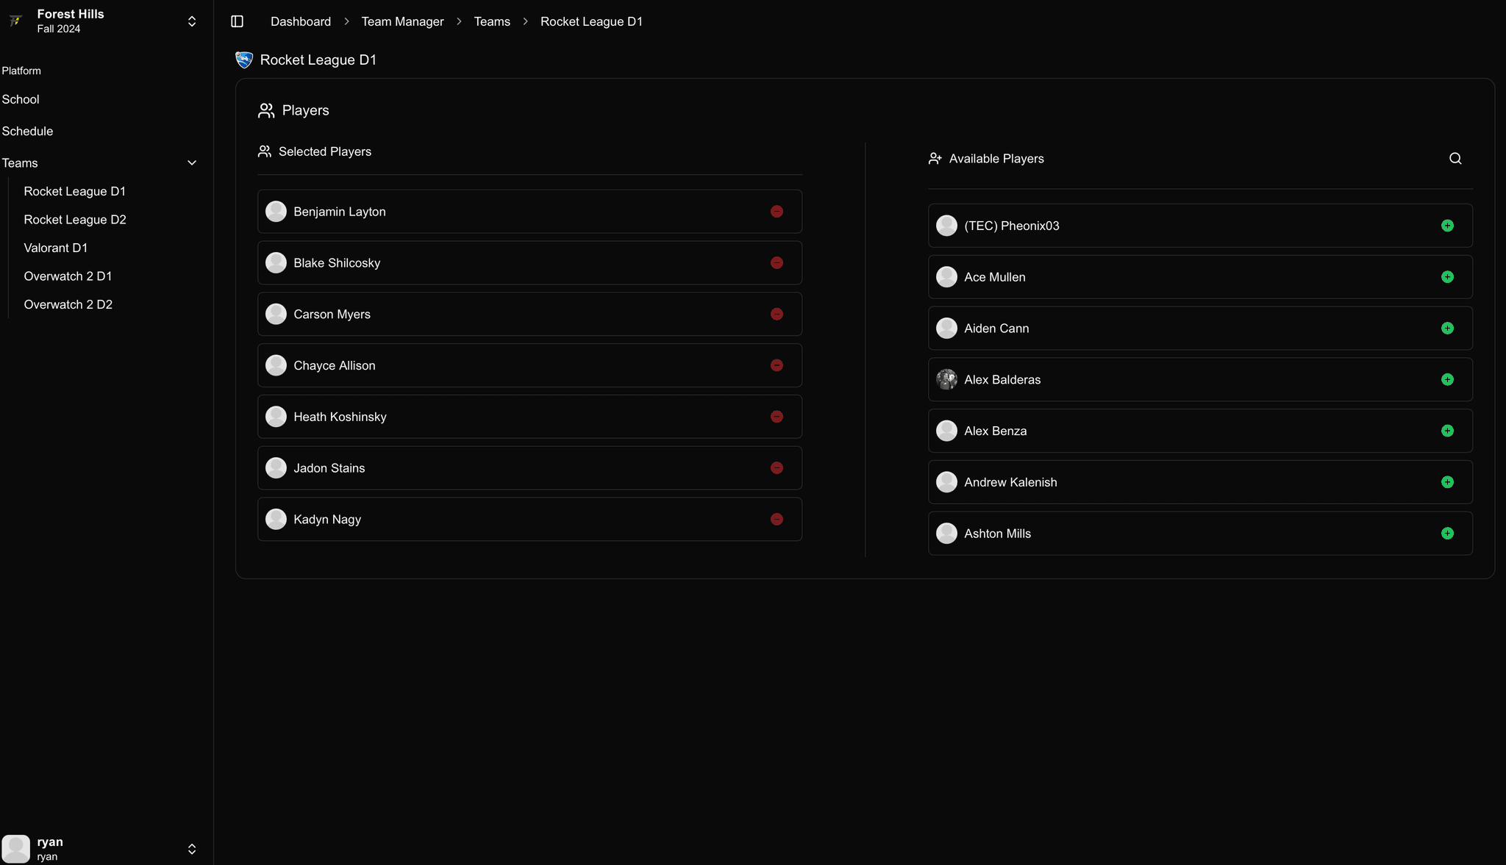The image size is (1506, 865).
Task: Remove Blake Shilcosky with the red minus icon
Action: pos(777,263)
